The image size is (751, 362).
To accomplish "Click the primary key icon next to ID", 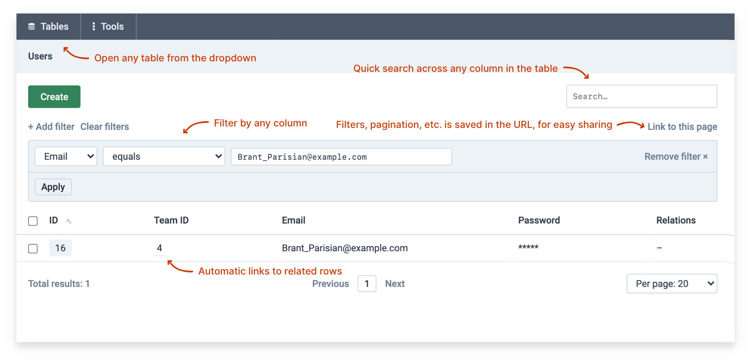I will [x=69, y=221].
